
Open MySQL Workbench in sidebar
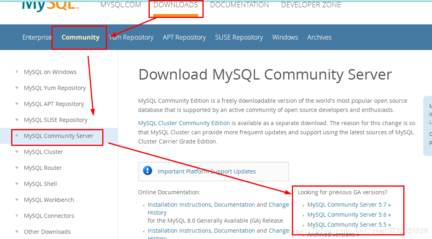[49, 200]
